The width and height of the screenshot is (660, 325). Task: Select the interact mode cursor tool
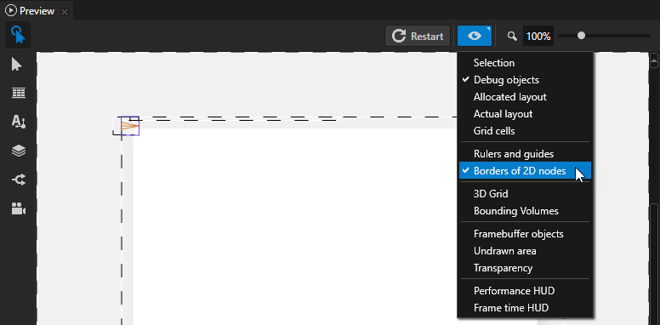tap(18, 35)
